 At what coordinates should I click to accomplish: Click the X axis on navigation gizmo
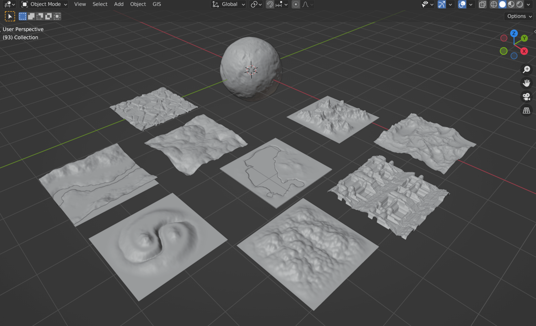524,51
